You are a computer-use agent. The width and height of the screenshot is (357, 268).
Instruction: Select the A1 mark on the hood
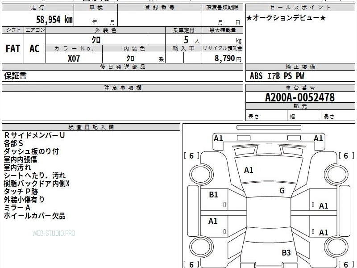[x=249, y=170]
